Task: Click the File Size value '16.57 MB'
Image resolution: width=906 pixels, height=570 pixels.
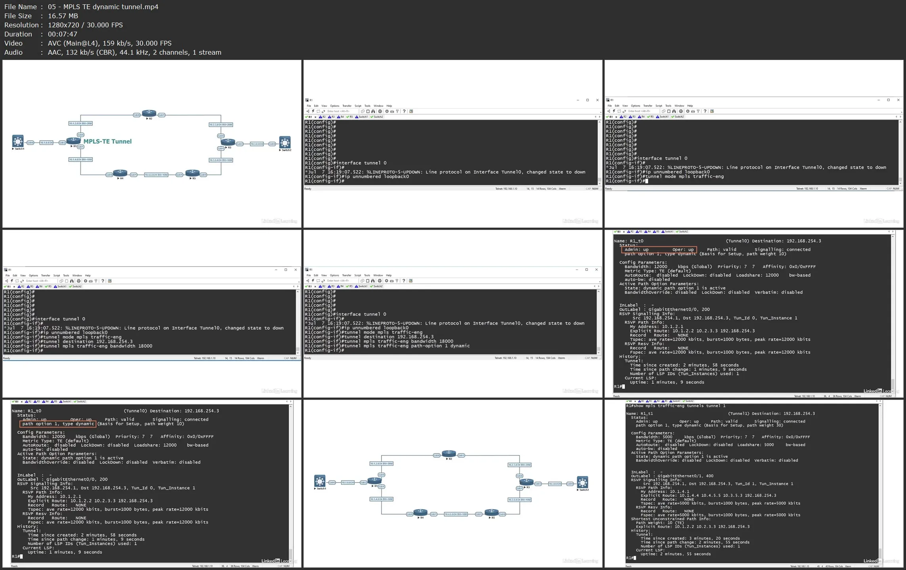Action: coord(63,16)
